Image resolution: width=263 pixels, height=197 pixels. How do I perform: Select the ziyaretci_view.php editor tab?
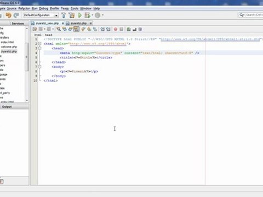pos(47,24)
